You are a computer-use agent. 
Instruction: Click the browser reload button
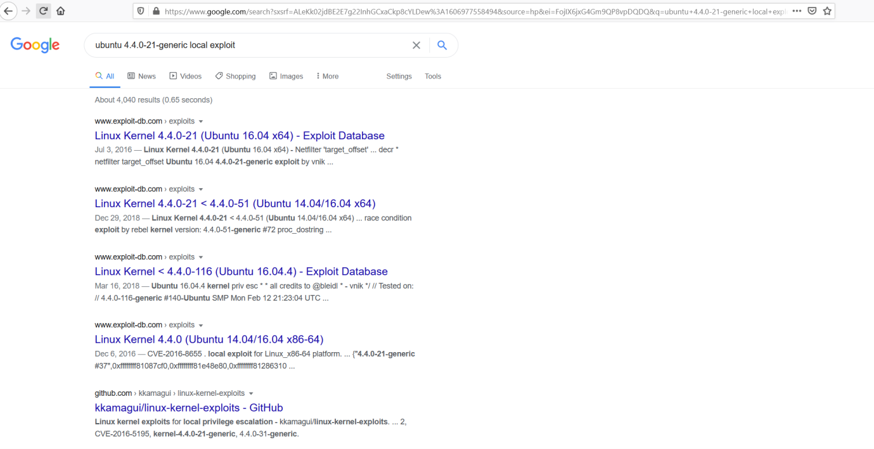44,11
